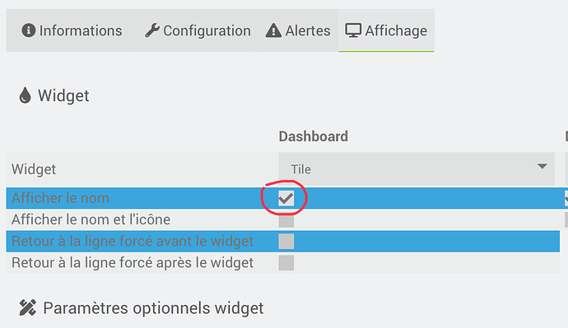
Task: Click the Dashboard column header
Action: coord(314,136)
